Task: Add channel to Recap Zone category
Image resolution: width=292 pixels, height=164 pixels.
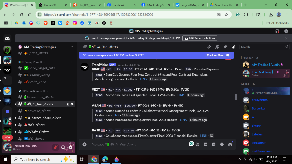Action: click(72, 62)
